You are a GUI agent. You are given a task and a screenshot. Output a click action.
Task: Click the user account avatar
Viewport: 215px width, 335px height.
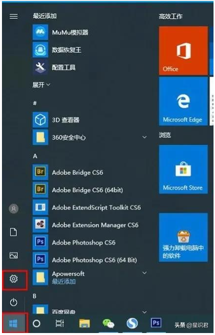pyautogui.click(x=14, y=209)
